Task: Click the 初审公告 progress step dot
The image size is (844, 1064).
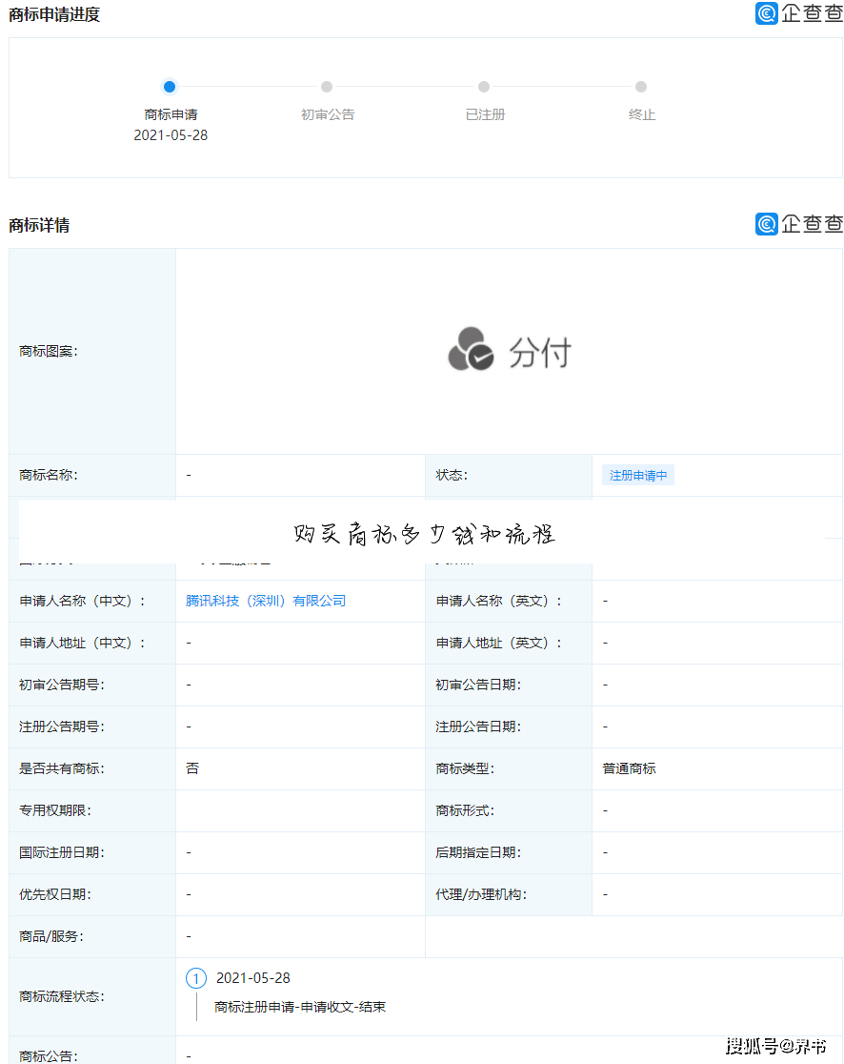Action: coord(327,87)
